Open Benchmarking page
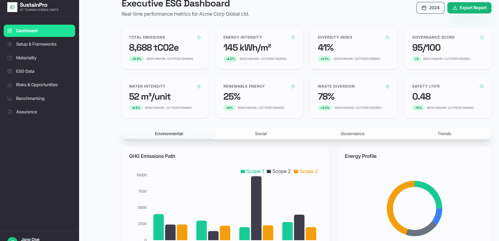 coord(39,98)
